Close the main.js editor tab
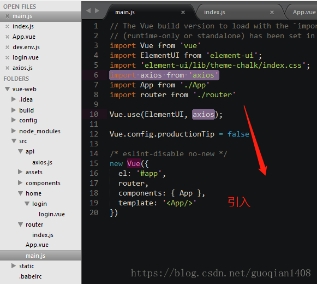The width and height of the screenshot is (317, 284). tap(183, 13)
